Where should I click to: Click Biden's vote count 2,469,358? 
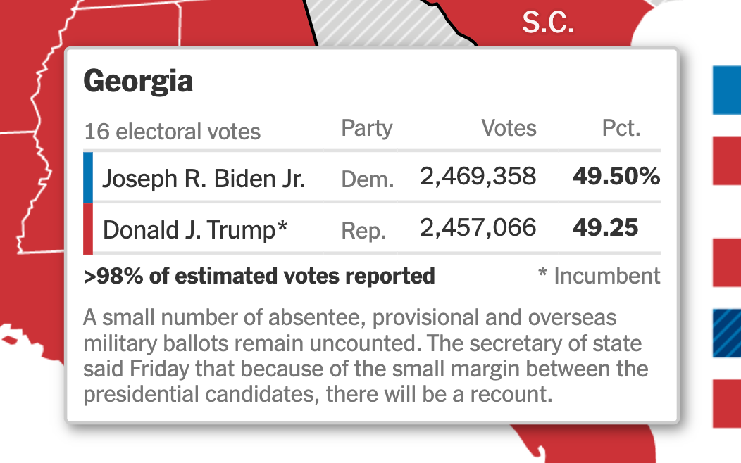tap(478, 177)
